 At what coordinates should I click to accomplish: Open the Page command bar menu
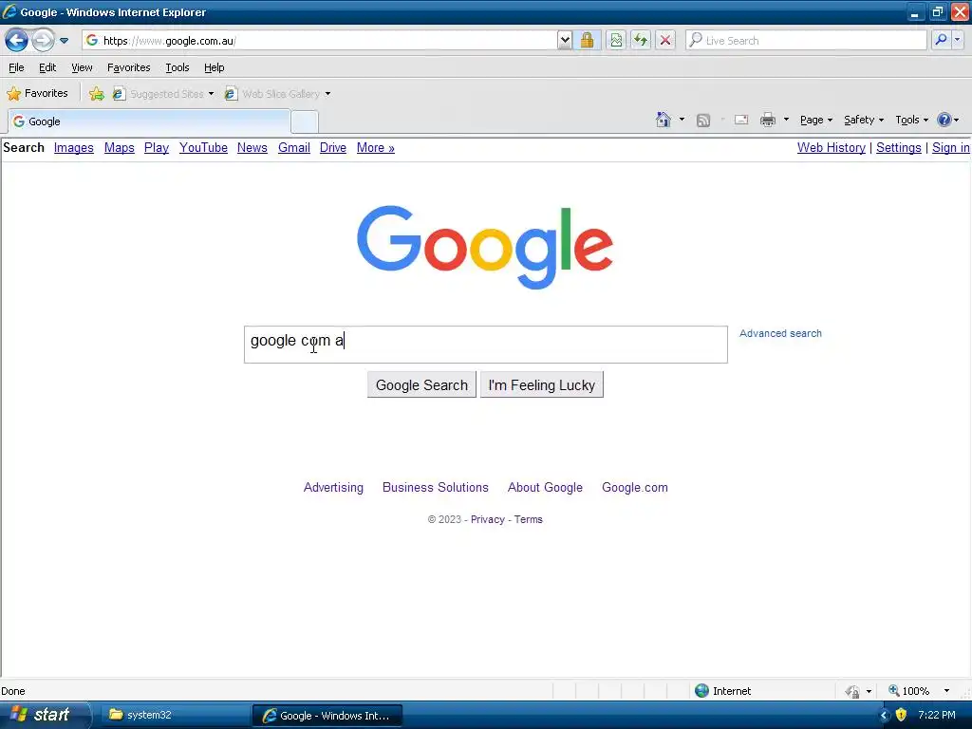[x=815, y=120]
